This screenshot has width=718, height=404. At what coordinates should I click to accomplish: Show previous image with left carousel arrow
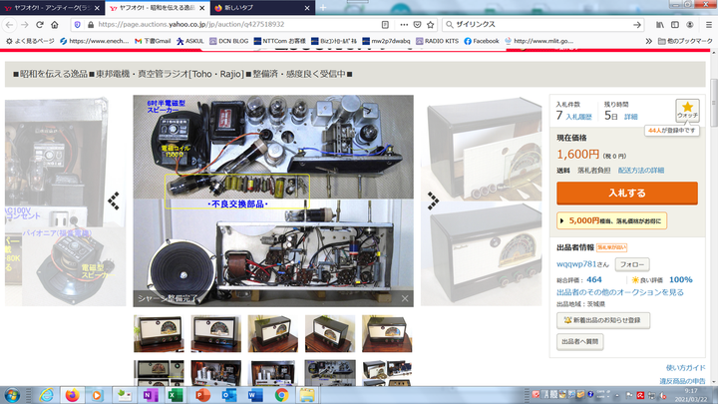(116, 201)
